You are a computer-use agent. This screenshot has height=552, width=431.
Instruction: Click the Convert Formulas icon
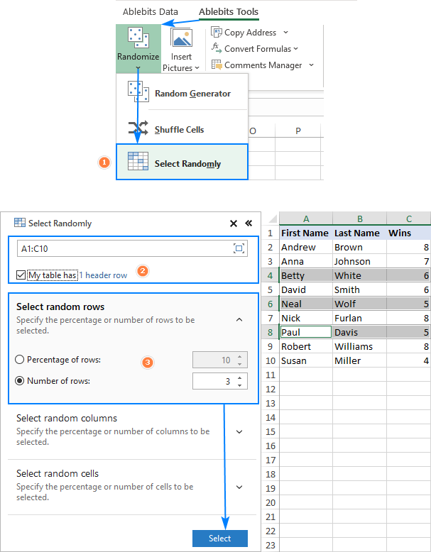[x=216, y=48]
